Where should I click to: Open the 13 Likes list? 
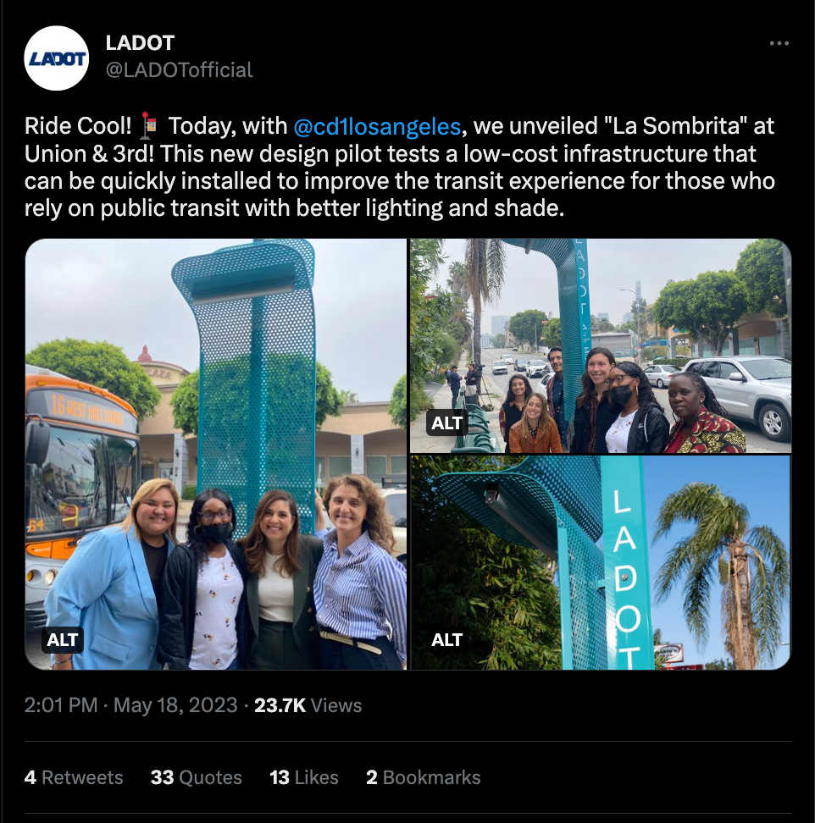click(x=304, y=777)
